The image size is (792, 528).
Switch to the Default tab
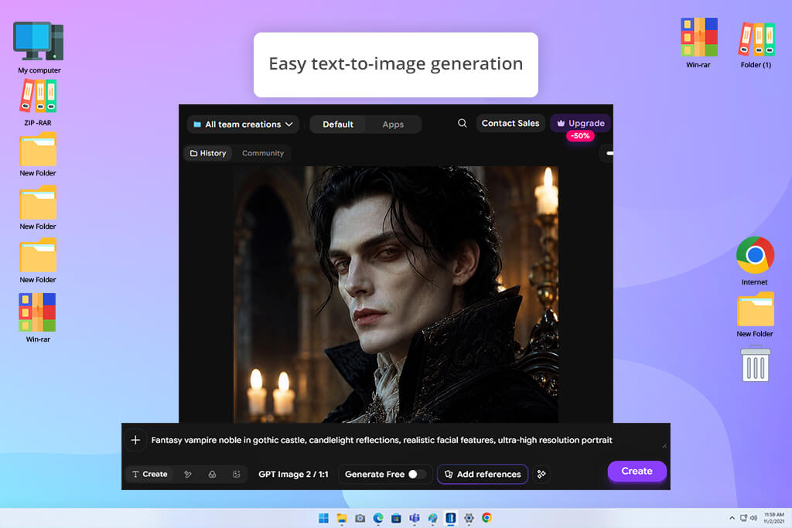(338, 124)
